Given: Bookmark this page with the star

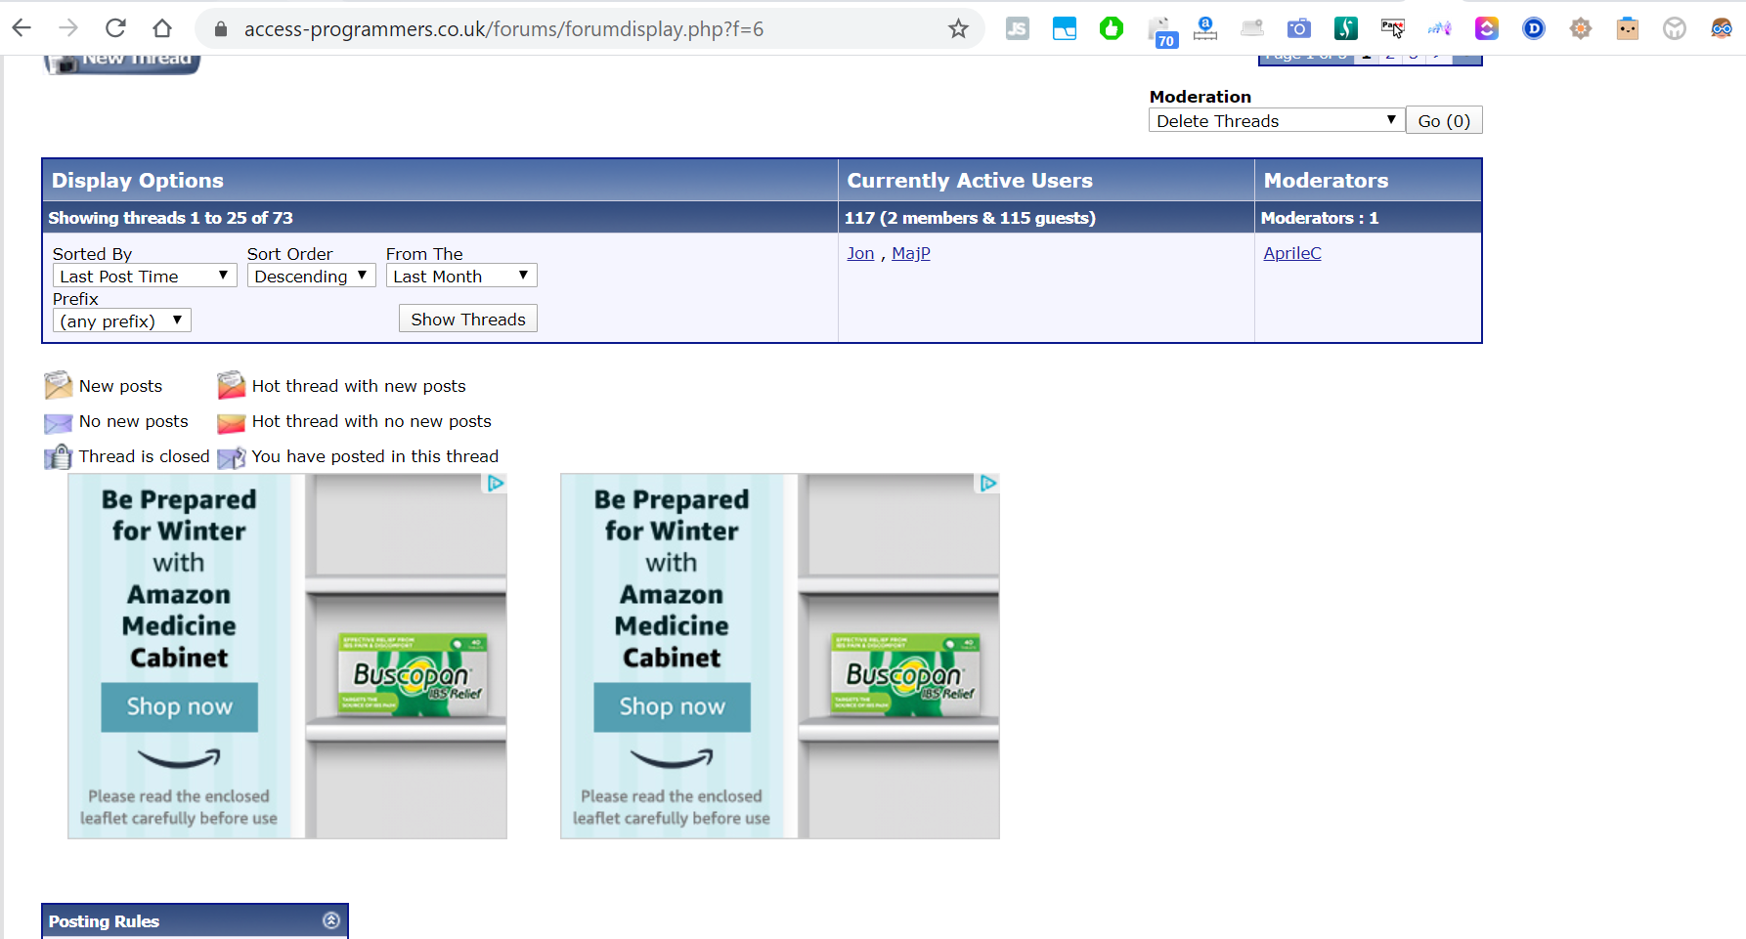Looking at the screenshot, I should pos(958,29).
